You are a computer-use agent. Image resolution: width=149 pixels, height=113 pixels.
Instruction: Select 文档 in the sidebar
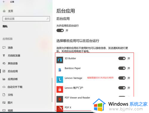pos(10,95)
